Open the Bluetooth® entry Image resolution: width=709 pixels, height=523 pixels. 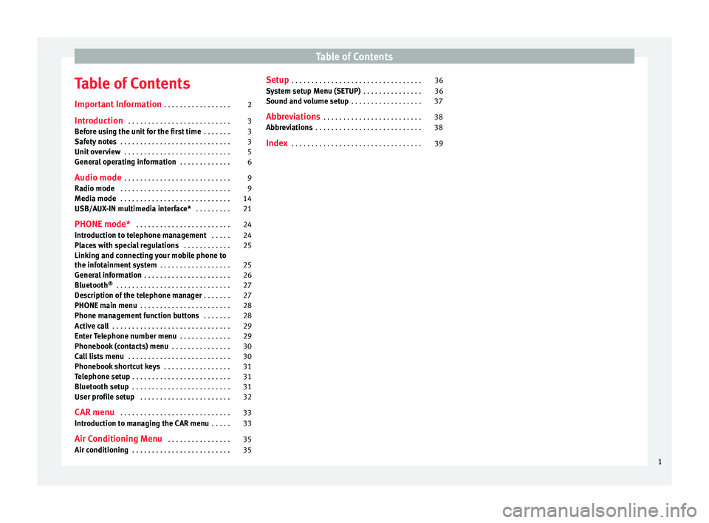point(92,285)
